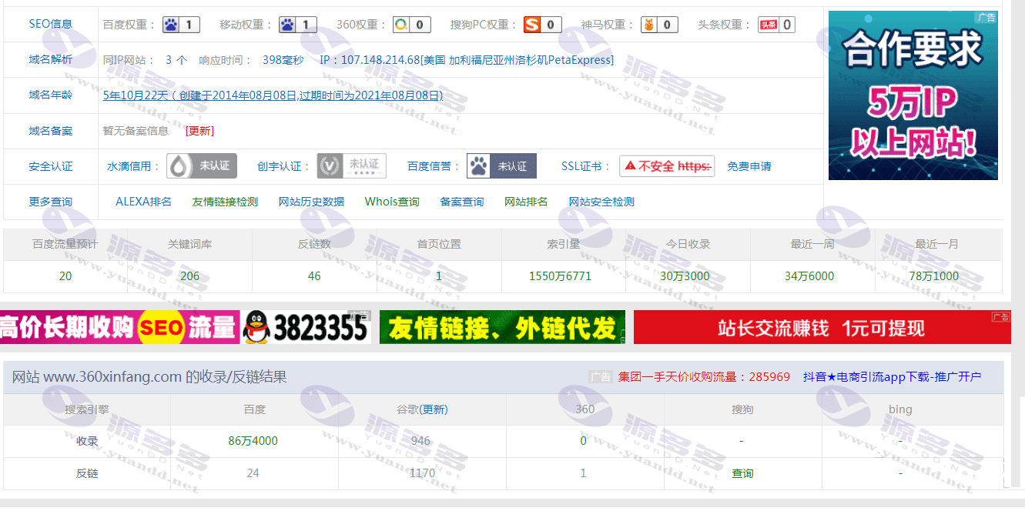Open the ALEXA排名 query
1025x511 pixels.
[143, 202]
